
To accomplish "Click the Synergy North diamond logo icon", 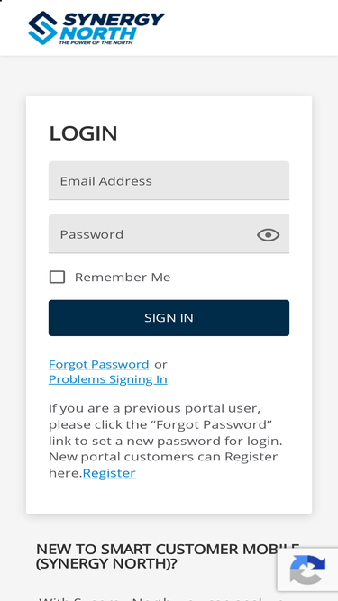I will tap(43, 28).
